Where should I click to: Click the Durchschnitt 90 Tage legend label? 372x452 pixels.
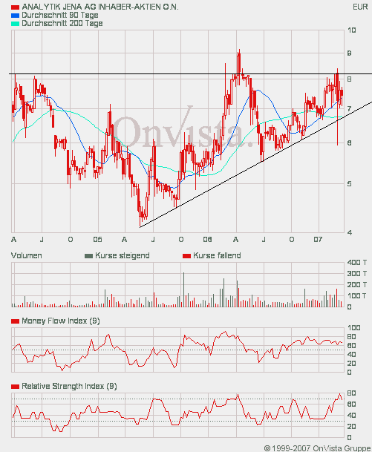tap(60, 15)
